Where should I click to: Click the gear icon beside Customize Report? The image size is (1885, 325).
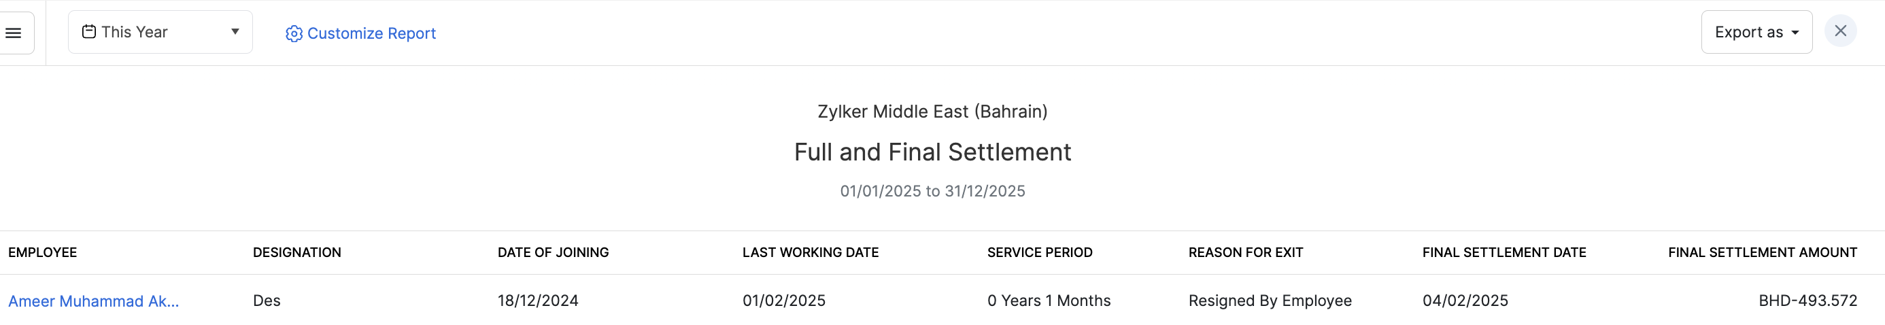pyautogui.click(x=294, y=34)
